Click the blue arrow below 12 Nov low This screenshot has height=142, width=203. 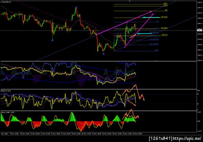click(52, 40)
